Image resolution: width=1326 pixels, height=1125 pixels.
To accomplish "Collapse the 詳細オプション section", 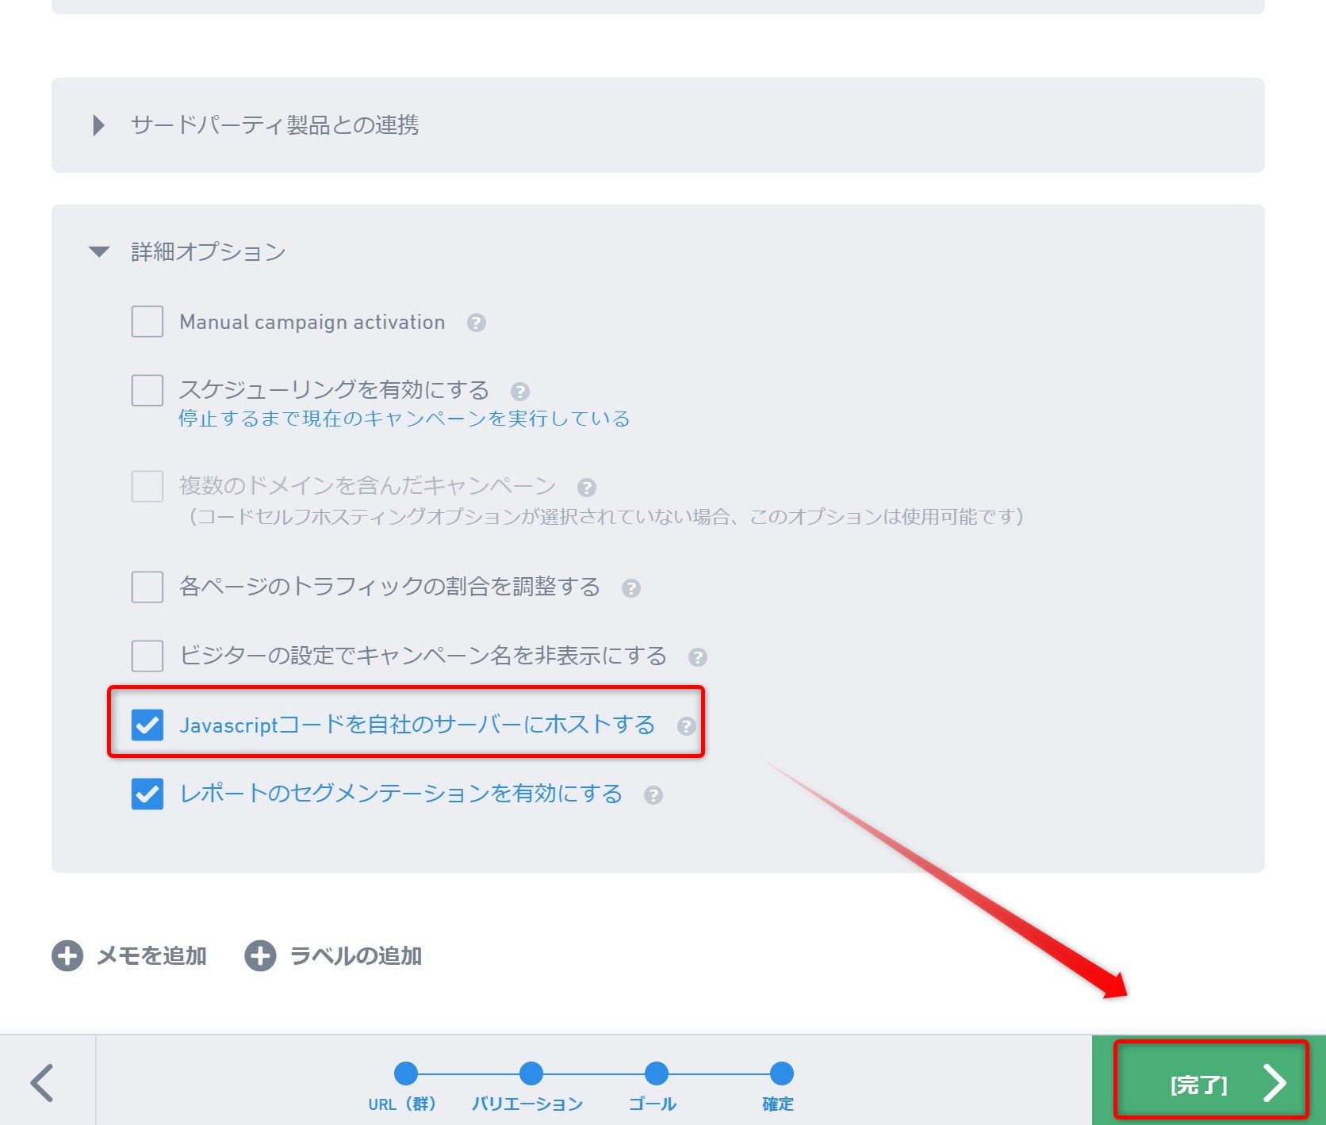I will pyautogui.click(x=99, y=252).
